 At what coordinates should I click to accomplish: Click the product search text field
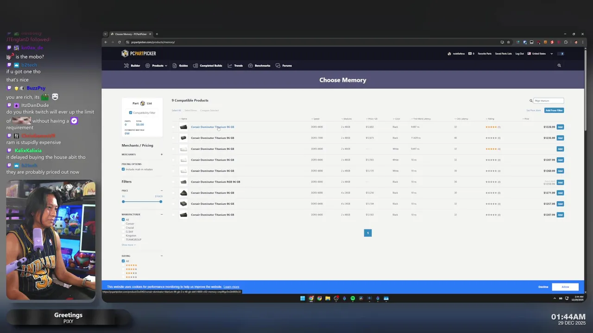coord(549,100)
